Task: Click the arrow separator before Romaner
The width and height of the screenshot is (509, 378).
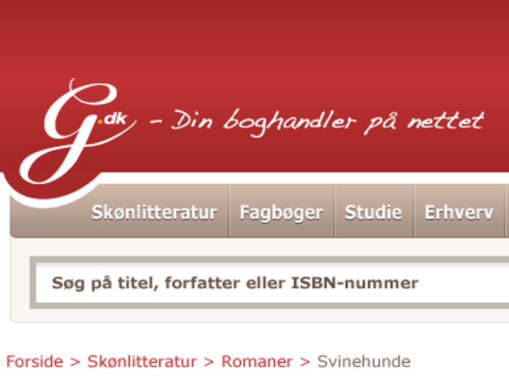Action: pyautogui.click(x=209, y=362)
